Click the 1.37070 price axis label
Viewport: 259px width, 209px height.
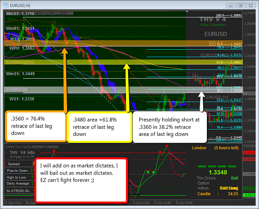(250, 13)
